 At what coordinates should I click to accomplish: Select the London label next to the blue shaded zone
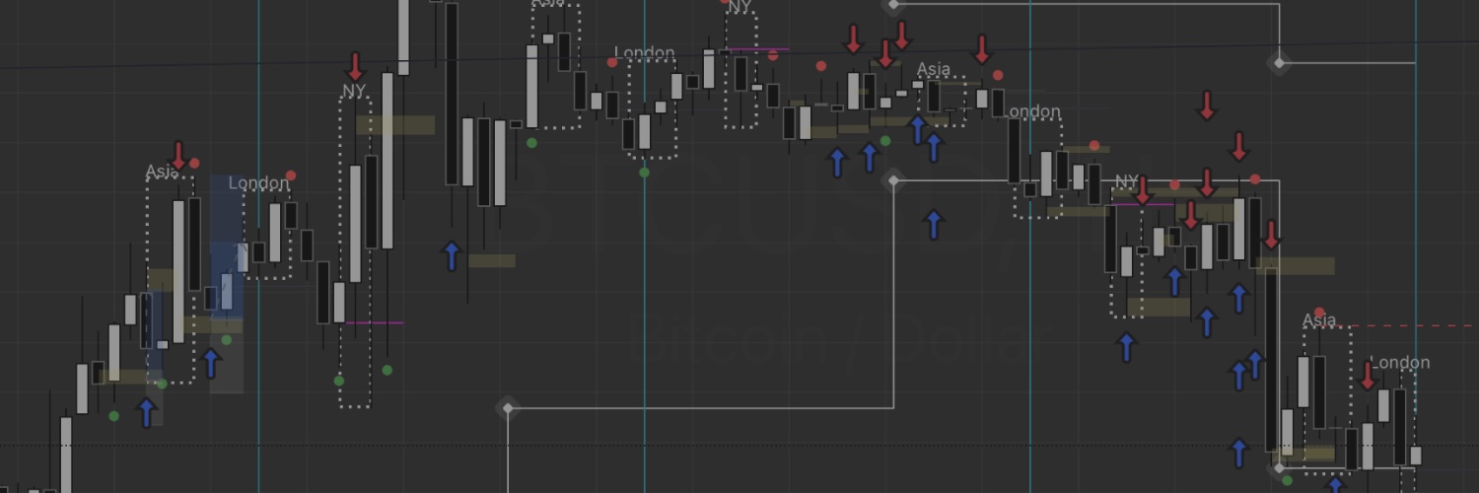click(259, 183)
